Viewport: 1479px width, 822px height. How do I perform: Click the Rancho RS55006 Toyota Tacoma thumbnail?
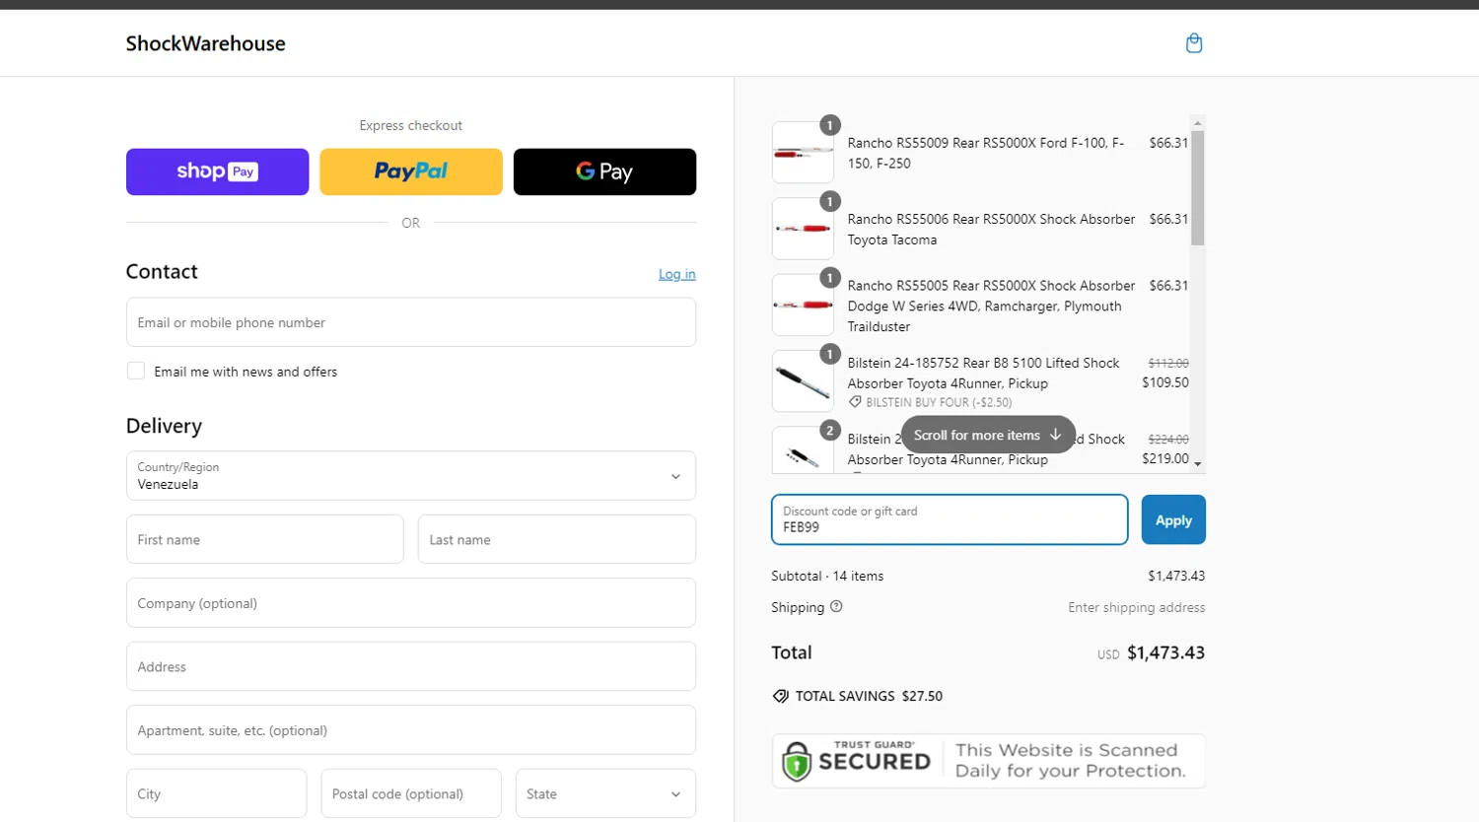pyautogui.click(x=803, y=229)
